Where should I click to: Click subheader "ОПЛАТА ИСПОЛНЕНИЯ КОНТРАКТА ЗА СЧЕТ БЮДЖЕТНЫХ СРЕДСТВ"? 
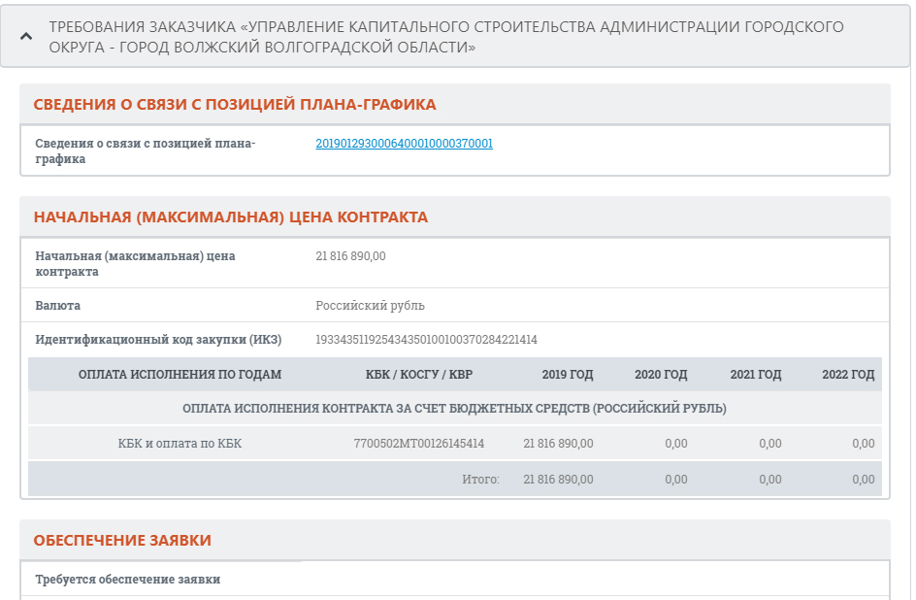[454, 409]
